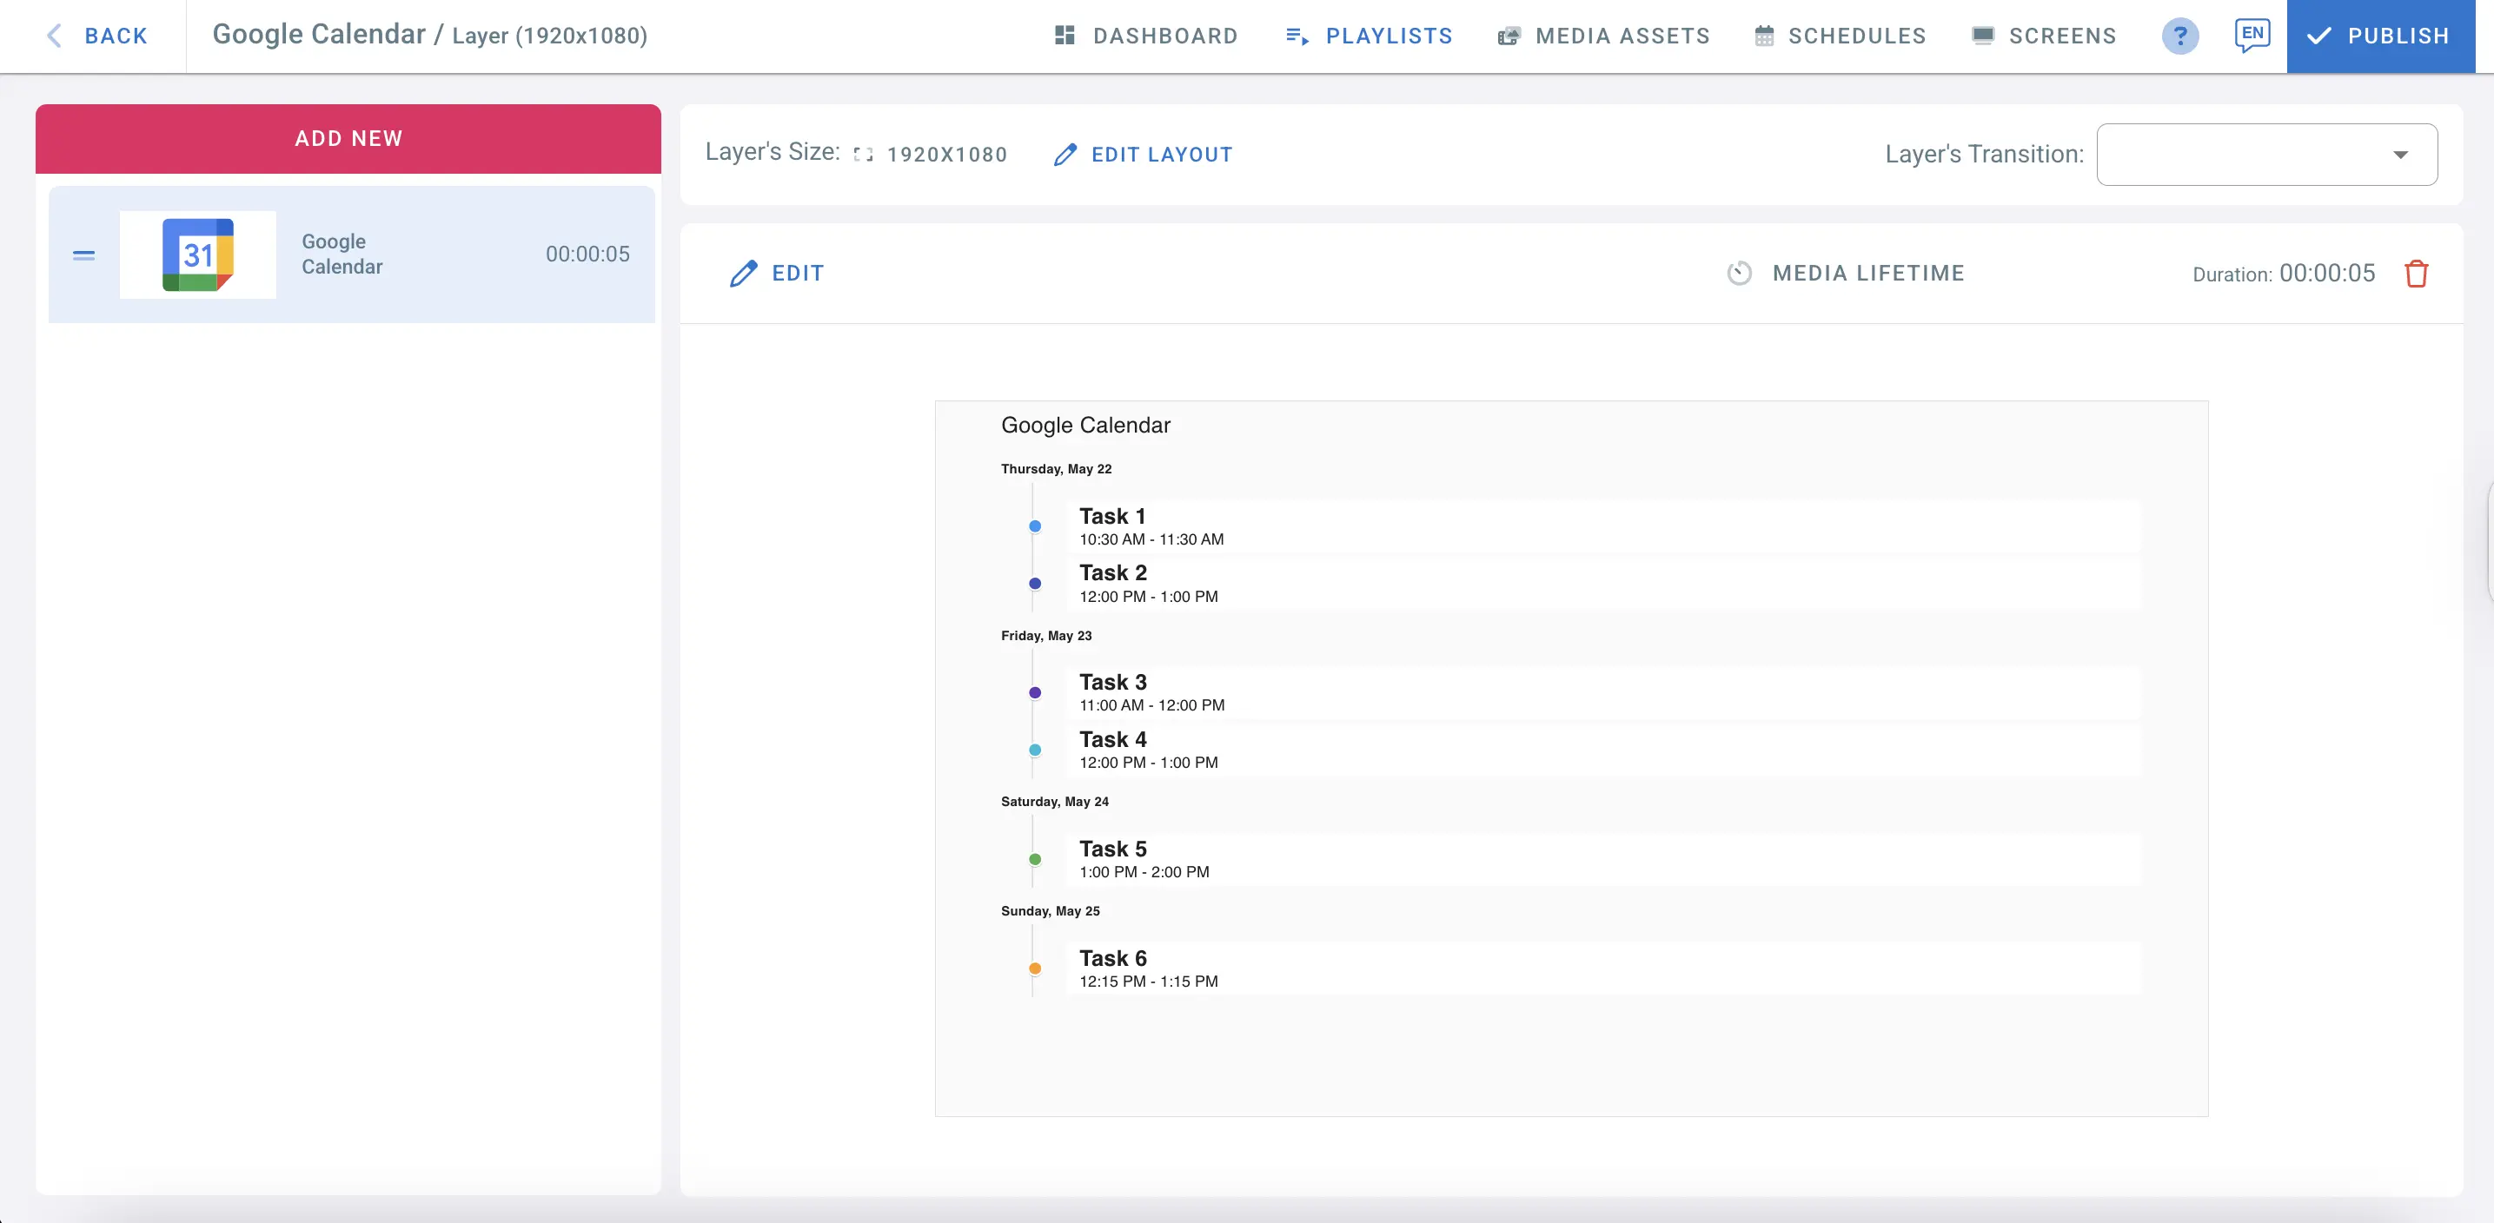Click the drag handle next to Google Calendar
Screen dimensions: 2494x1223
[x=83, y=255]
